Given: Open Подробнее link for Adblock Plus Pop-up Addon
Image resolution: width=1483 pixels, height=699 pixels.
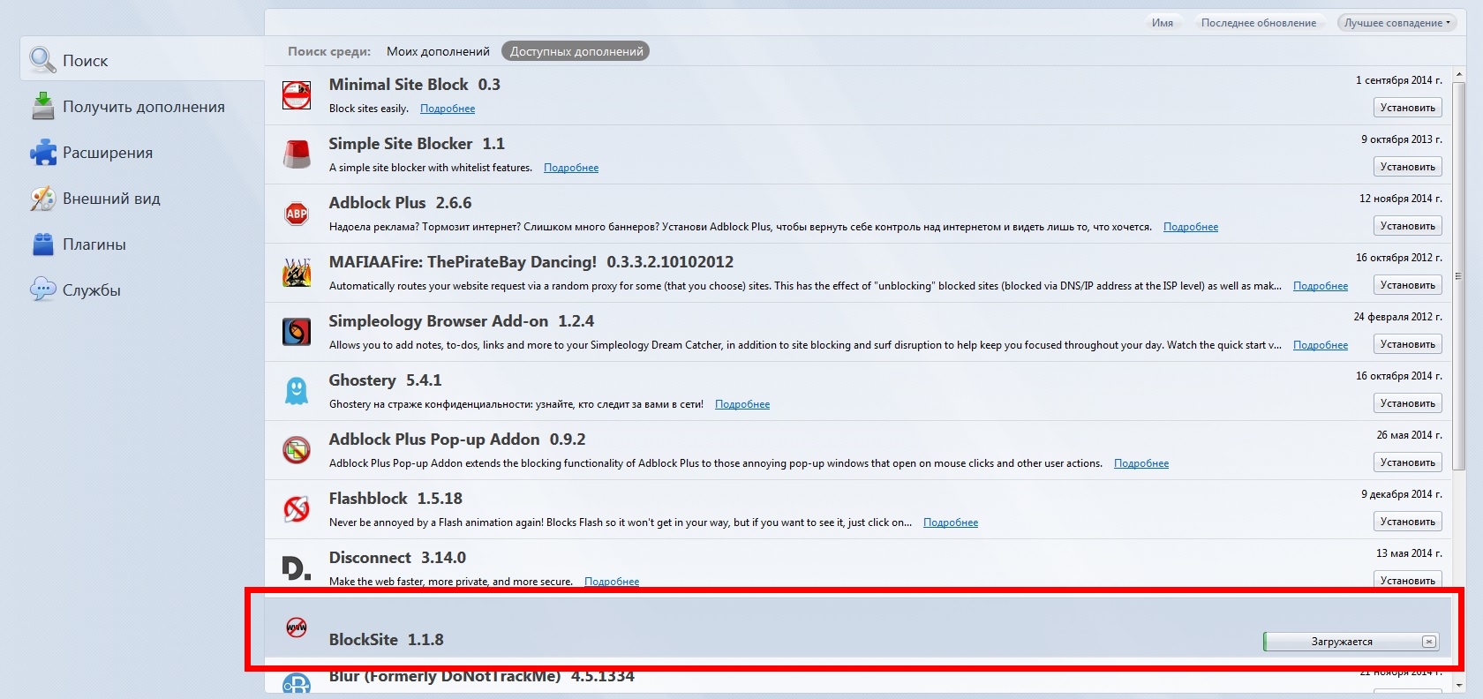Looking at the screenshot, I should point(1141,463).
